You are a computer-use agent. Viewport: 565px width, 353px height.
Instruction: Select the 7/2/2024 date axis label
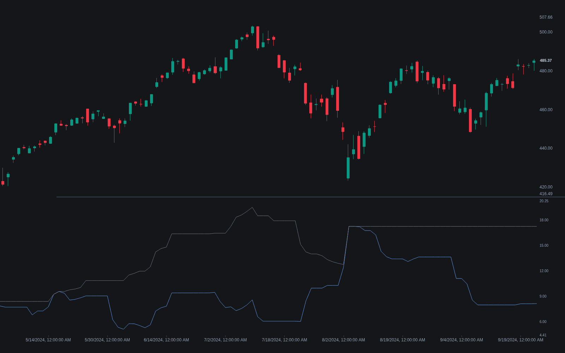pyautogui.click(x=225, y=340)
